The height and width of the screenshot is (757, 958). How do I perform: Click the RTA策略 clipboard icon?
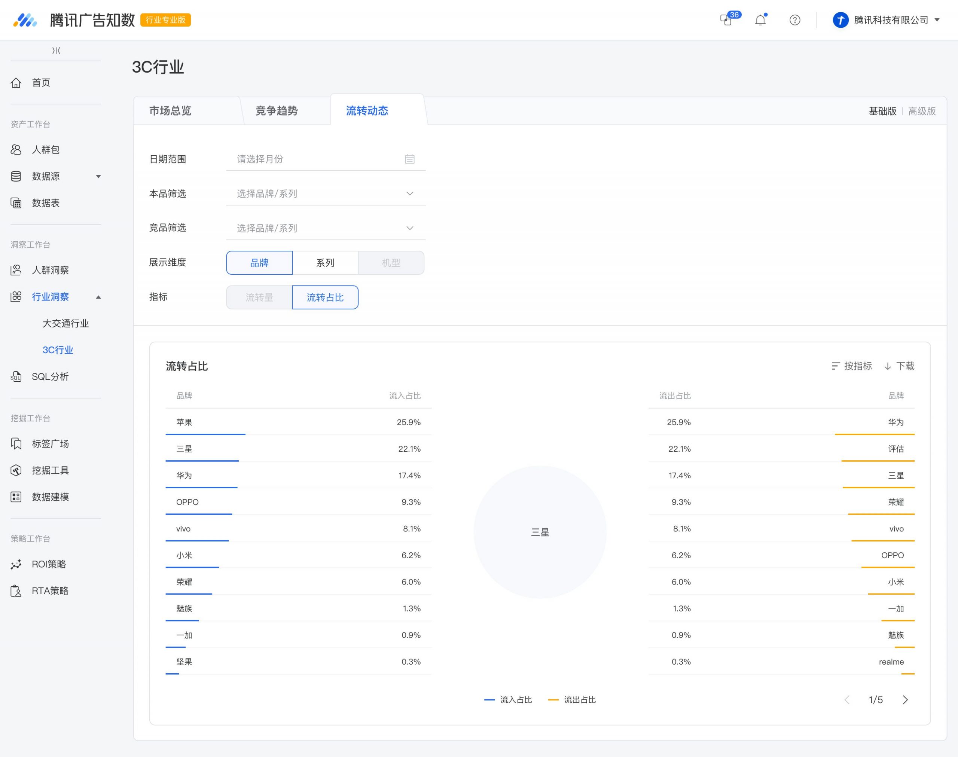click(16, 591)
